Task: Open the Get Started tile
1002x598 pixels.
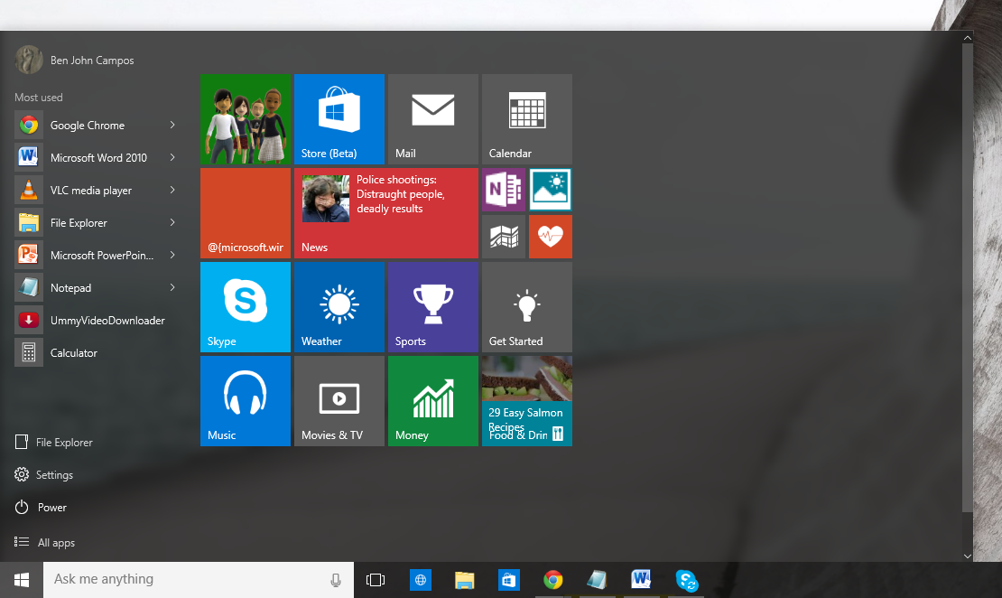Action: point(527,307)
